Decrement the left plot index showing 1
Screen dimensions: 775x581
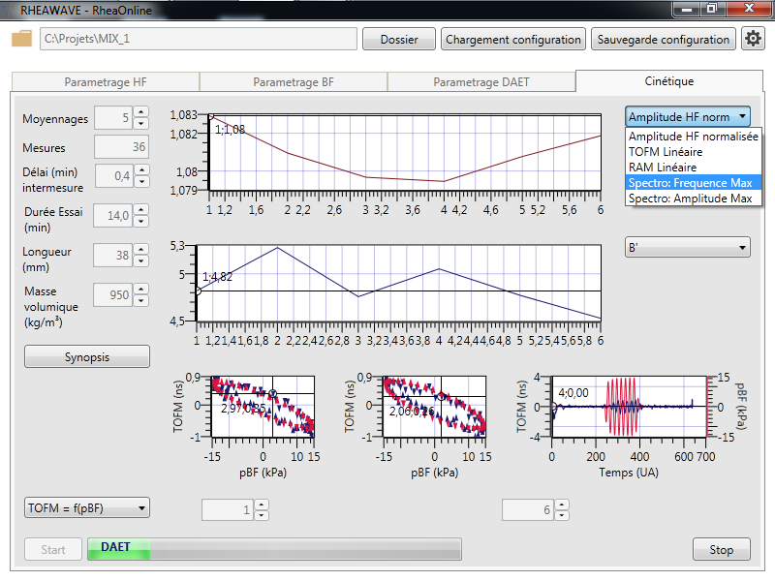[x=262, y=516]
